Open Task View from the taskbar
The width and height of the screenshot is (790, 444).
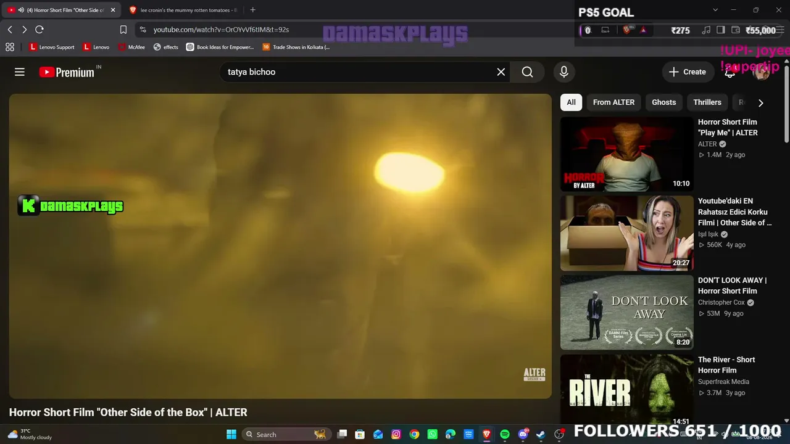[x=342, y=434]
